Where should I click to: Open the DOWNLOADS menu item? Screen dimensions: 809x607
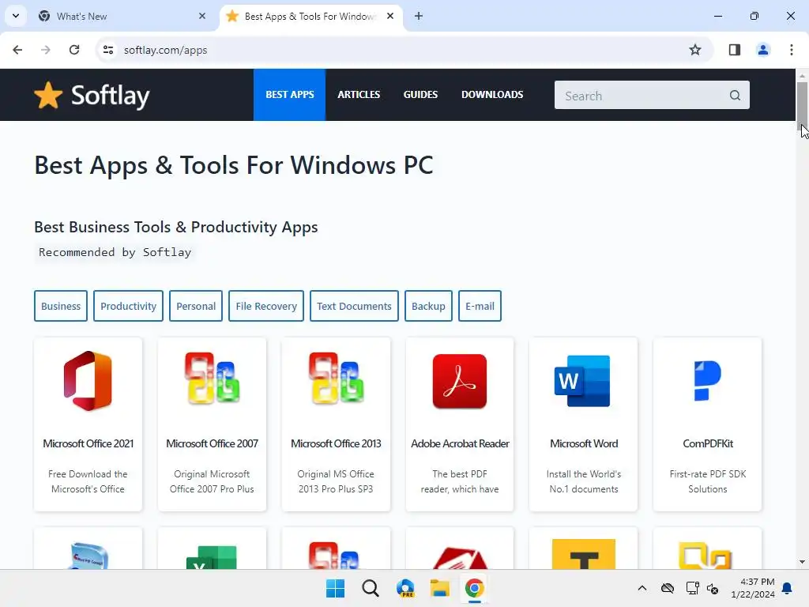click(492, 95)
